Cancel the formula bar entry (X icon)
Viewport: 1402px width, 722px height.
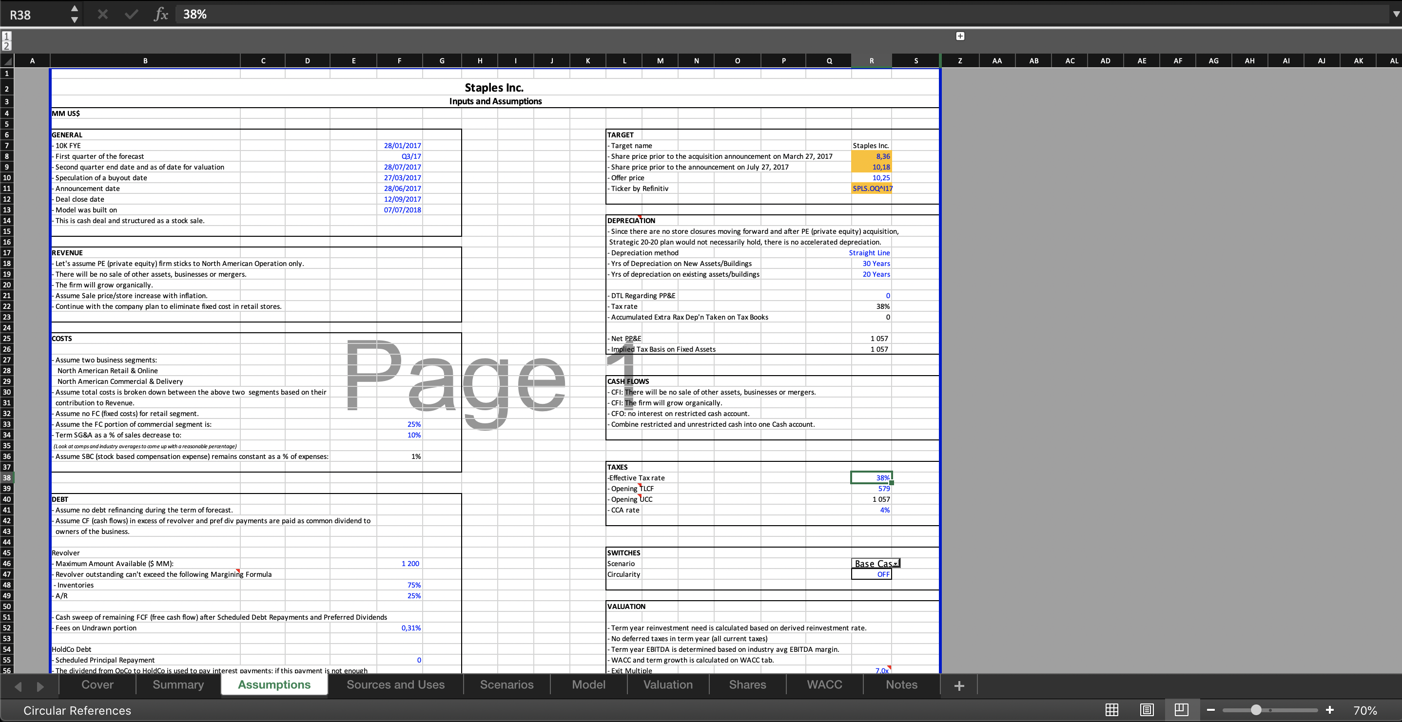click(x=102, y=14)
